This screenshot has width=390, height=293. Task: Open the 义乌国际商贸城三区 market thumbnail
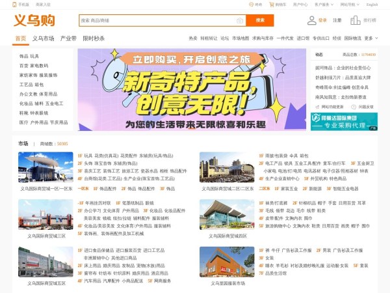pyautogui.click(x=45, y=215)
